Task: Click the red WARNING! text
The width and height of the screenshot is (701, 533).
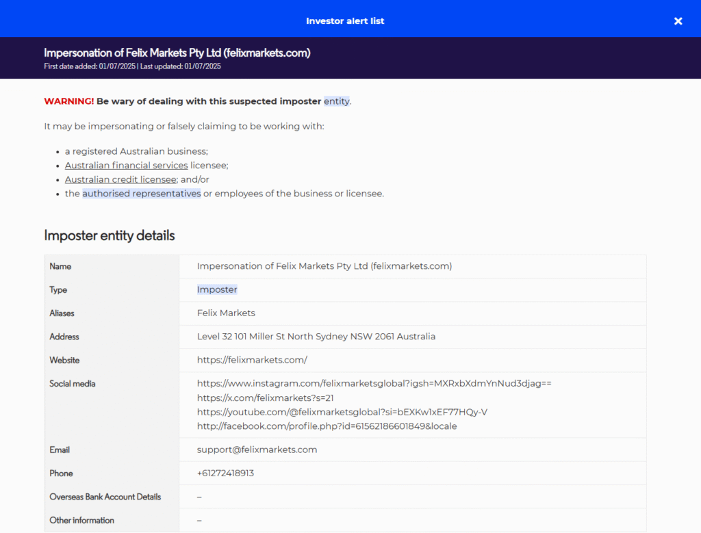Action: click(69, 101)
